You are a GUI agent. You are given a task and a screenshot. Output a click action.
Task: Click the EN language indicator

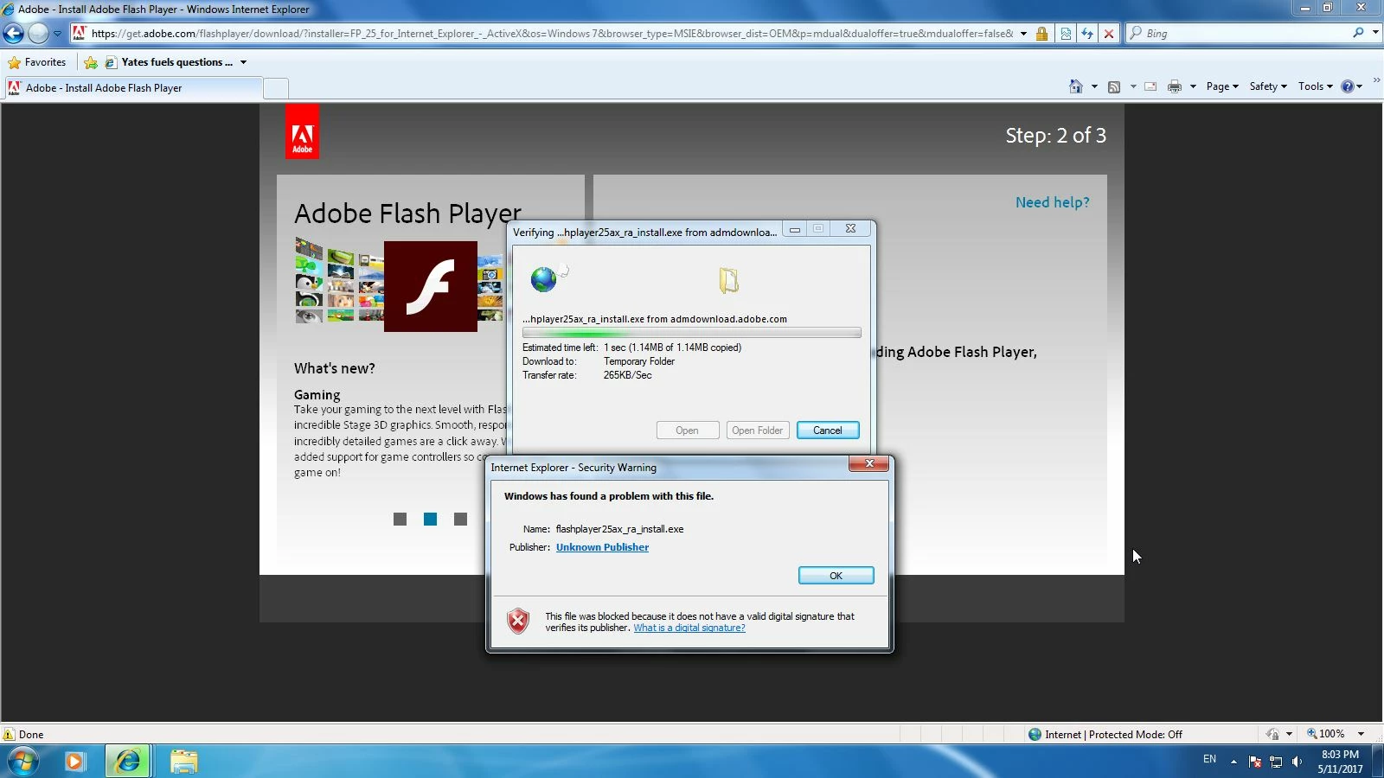click(1209, 759)
